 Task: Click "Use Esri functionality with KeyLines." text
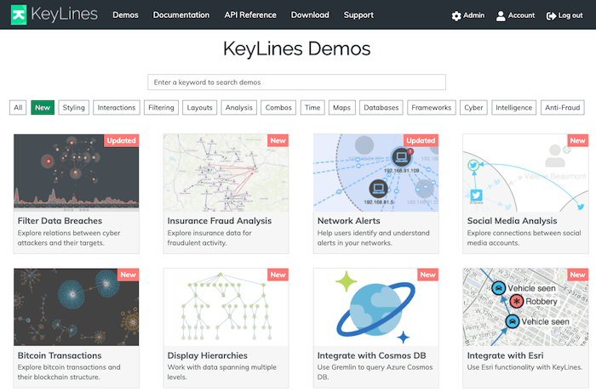coord(524,367)
